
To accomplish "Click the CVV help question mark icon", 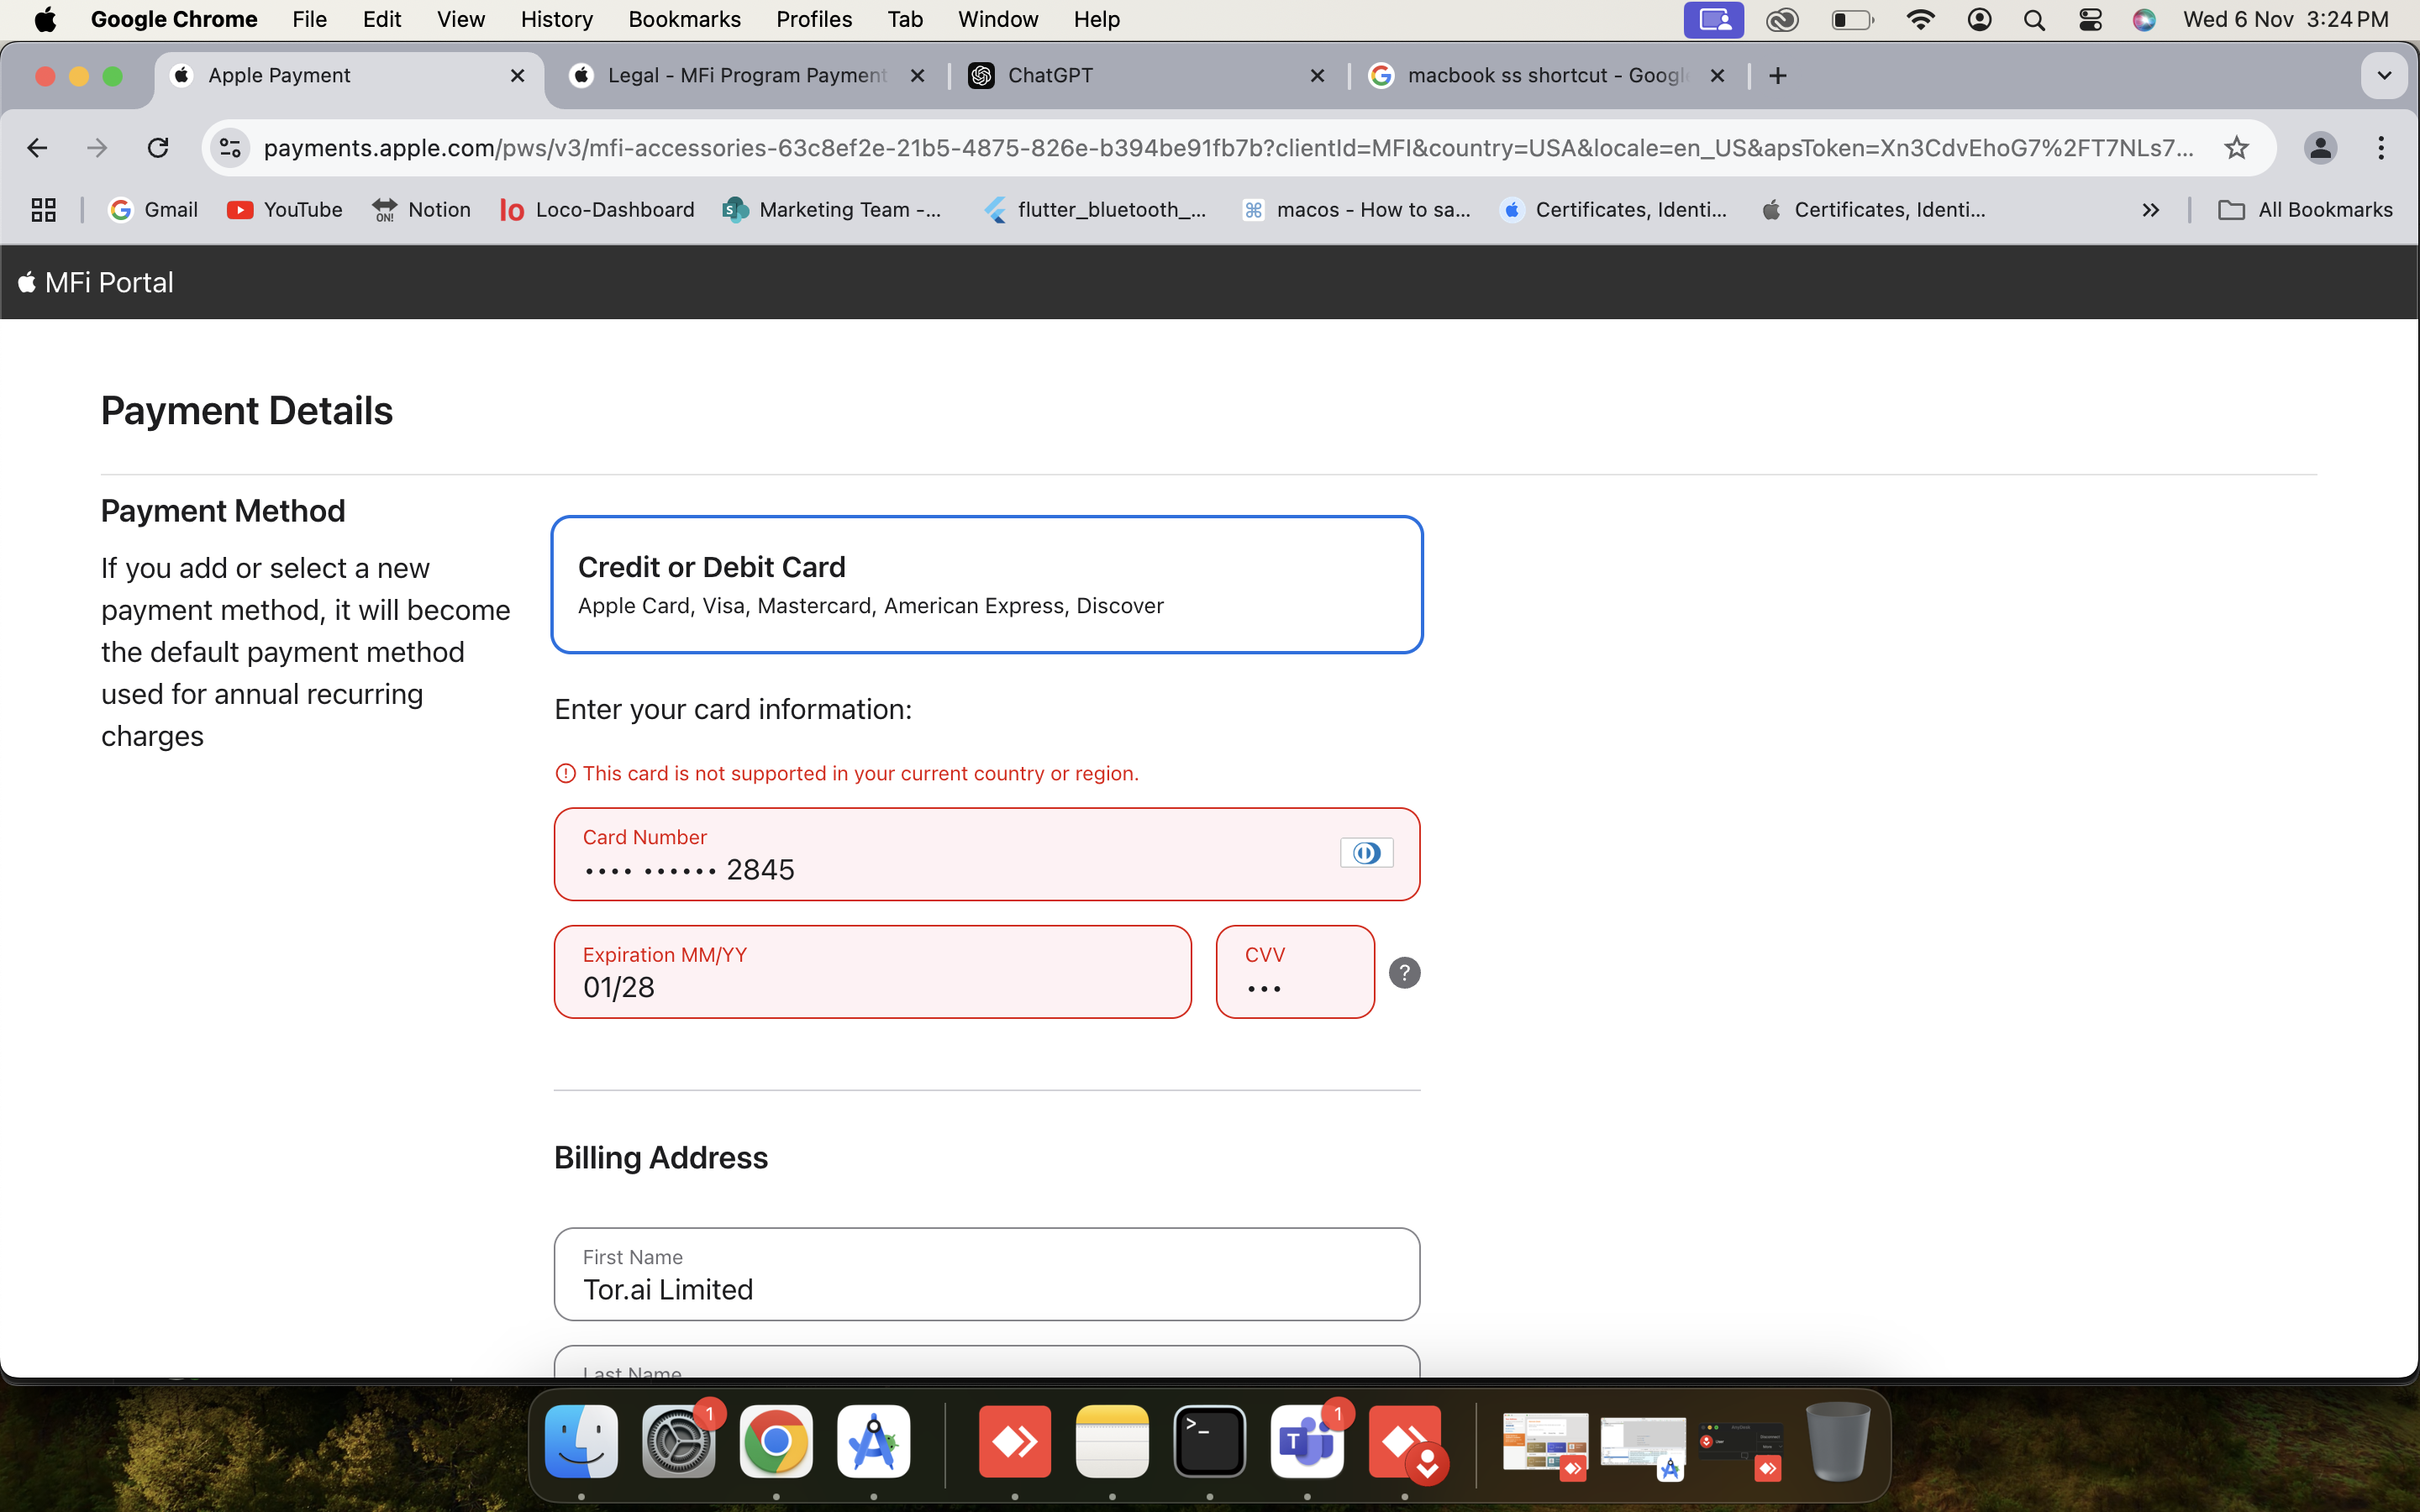I will click(1404, 972).
